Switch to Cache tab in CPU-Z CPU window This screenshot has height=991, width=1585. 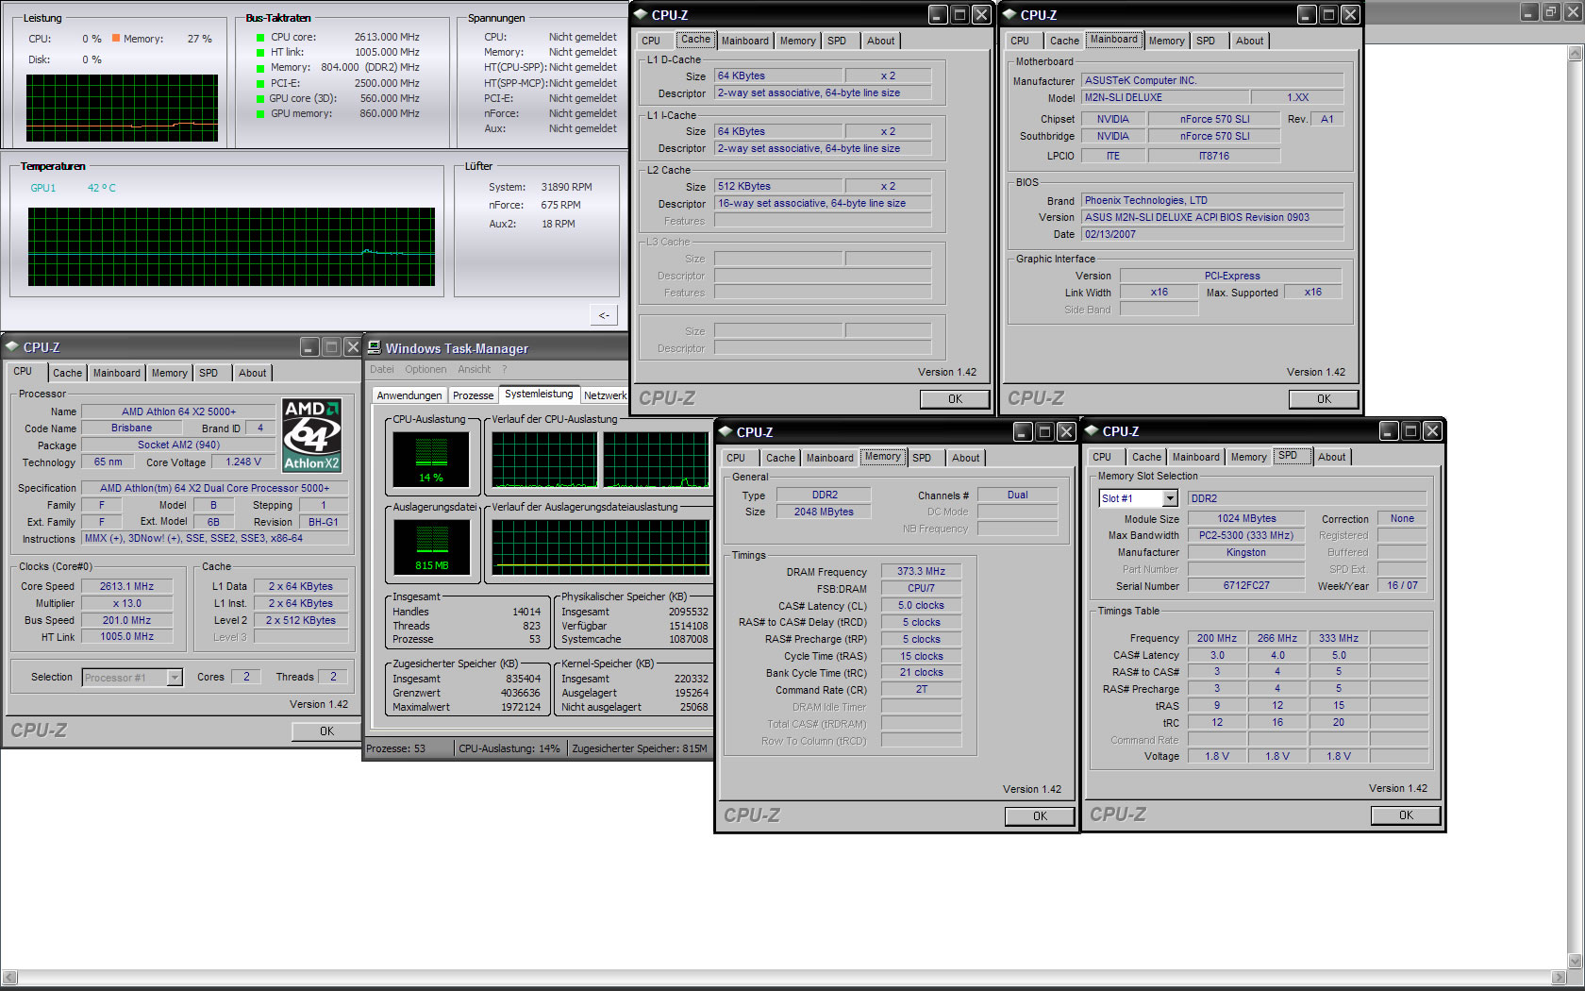[x=67, y=373]
